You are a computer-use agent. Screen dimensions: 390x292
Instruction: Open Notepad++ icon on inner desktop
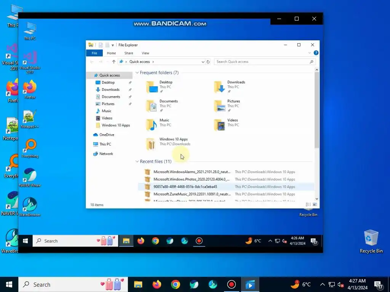click(30, 119)
